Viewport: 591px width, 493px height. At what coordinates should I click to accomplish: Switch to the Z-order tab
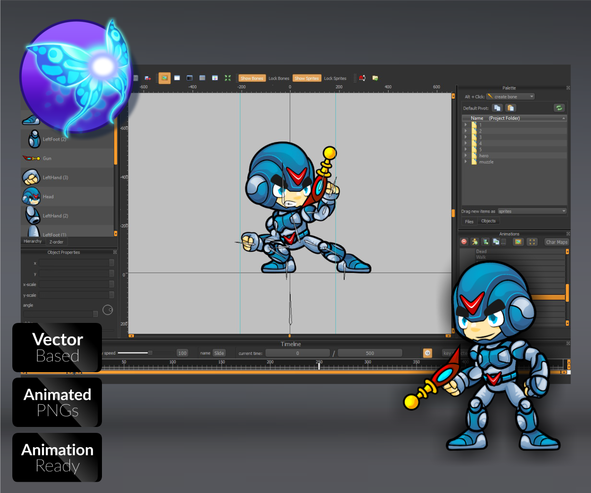click(57, 242)
